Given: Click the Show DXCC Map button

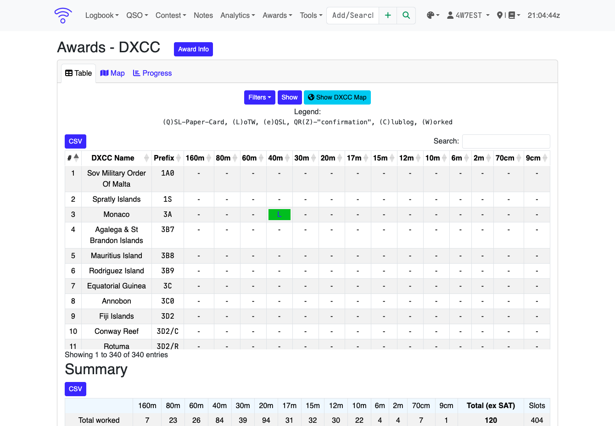Looking at the screenshot, I should click(x=337, y=97).
